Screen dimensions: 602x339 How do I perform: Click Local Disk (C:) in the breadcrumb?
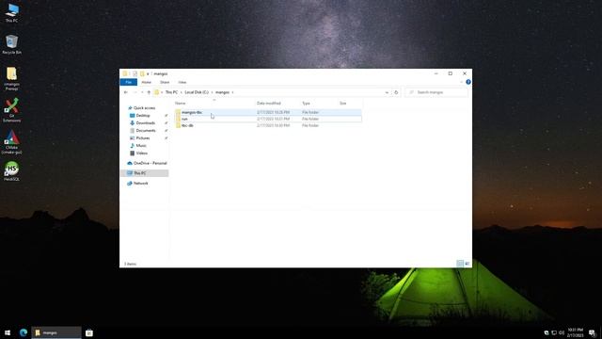click(197, 92)
